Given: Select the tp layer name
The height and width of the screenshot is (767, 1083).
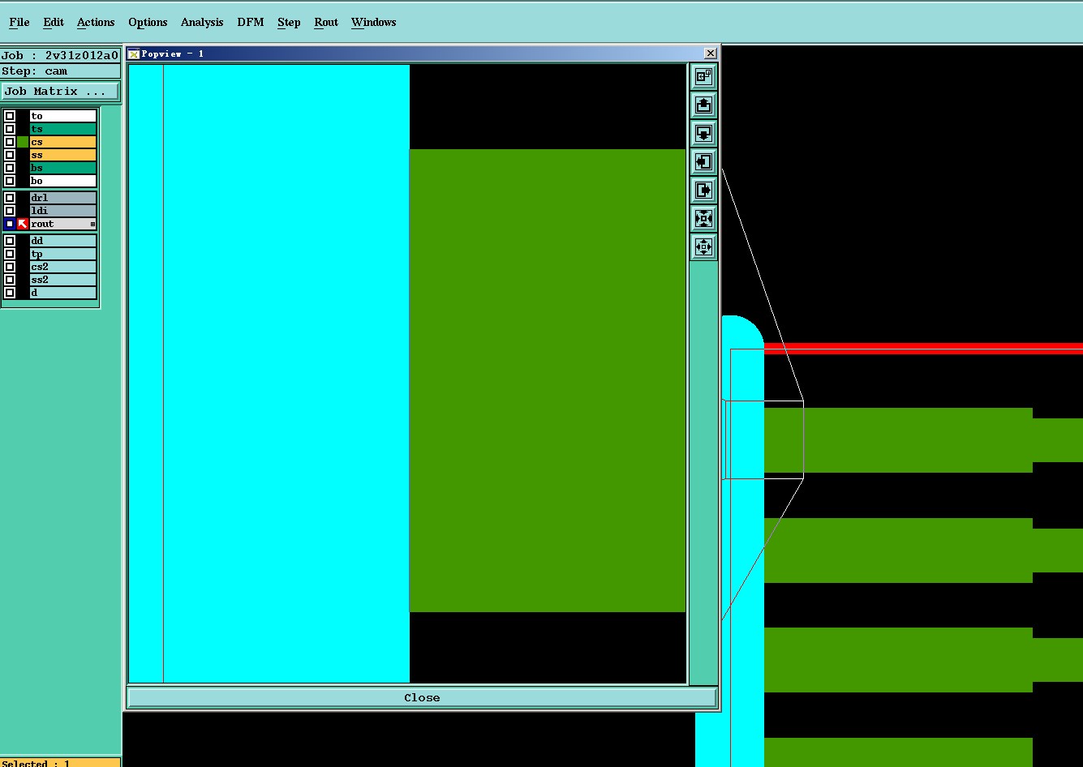Looking at the screenshot, I should pos(63,254).
